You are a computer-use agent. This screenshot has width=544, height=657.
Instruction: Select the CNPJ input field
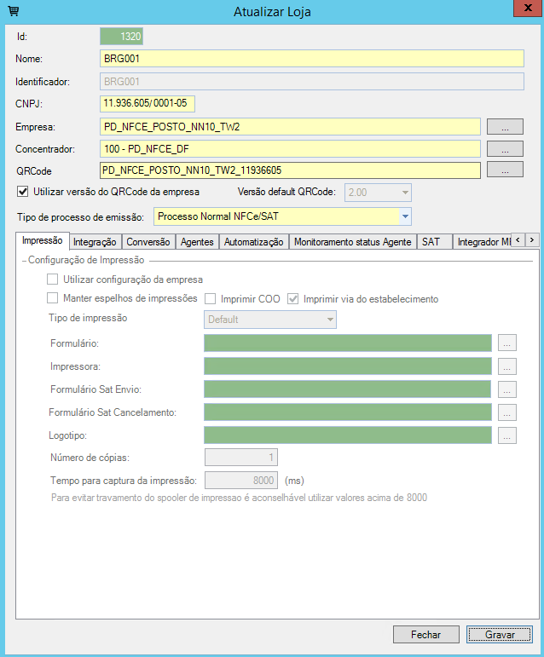148,104
